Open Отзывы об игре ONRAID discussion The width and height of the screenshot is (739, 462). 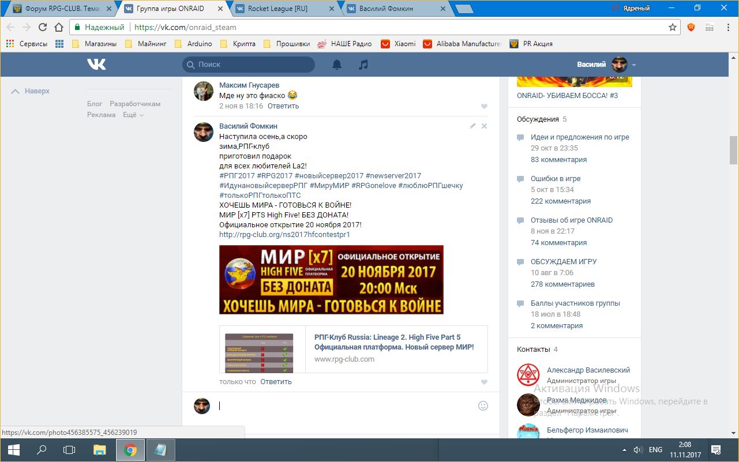pyautogui.click(x=572, y=220)
